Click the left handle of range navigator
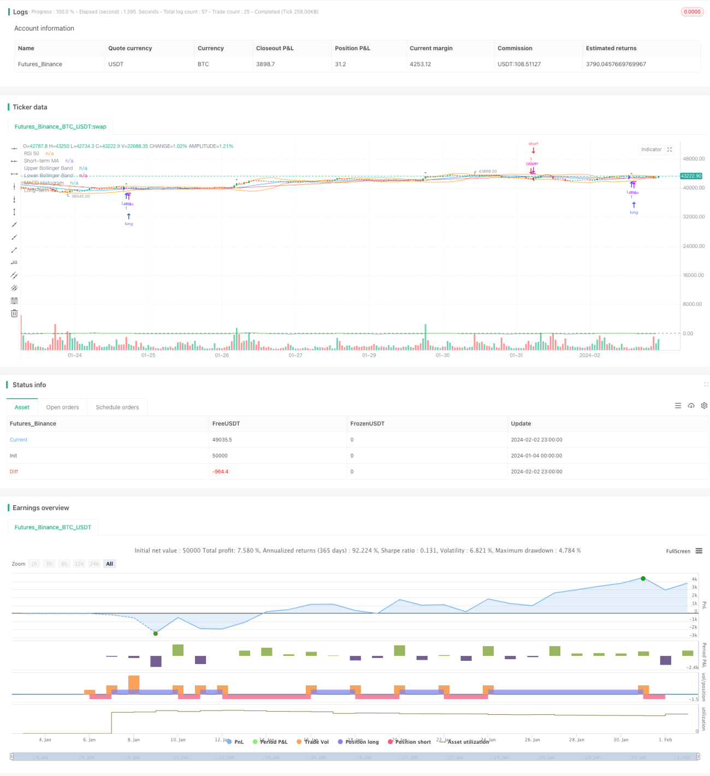Image resolution: width=710 pixels, height=776 pixels. click(x=12, y=756)
